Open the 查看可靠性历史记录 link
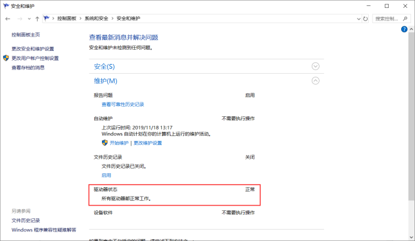 [x=122, y=104]
